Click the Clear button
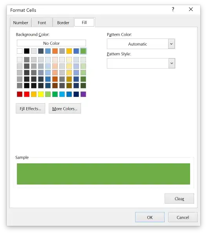207x234 pixels. (179, 199)
